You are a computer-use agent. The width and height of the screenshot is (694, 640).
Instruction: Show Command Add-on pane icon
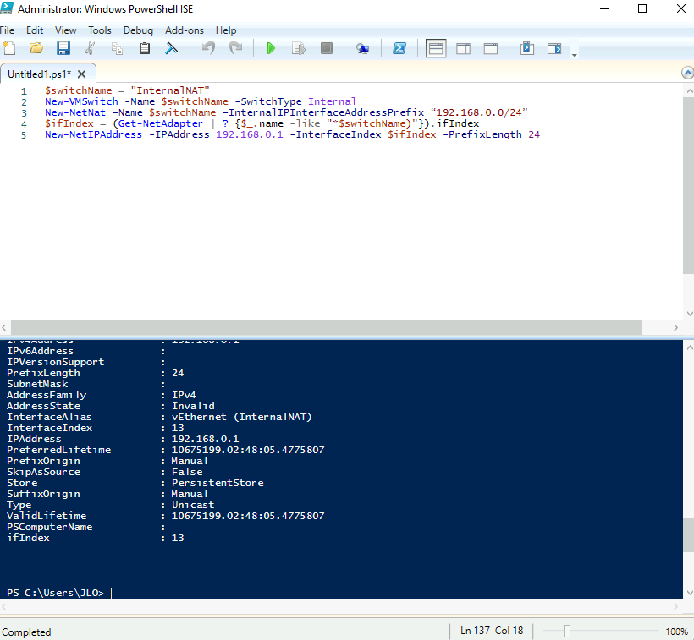554,48
